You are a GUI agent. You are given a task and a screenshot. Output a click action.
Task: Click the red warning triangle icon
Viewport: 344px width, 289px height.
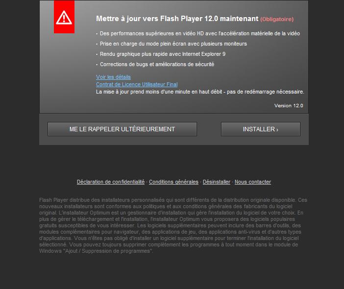tap(64, 17)
